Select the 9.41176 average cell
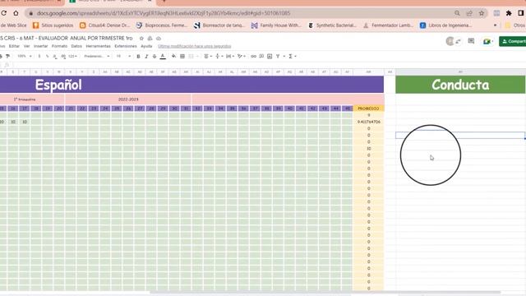The width and height of the screenshot is (526, 296). click(368, 122)
